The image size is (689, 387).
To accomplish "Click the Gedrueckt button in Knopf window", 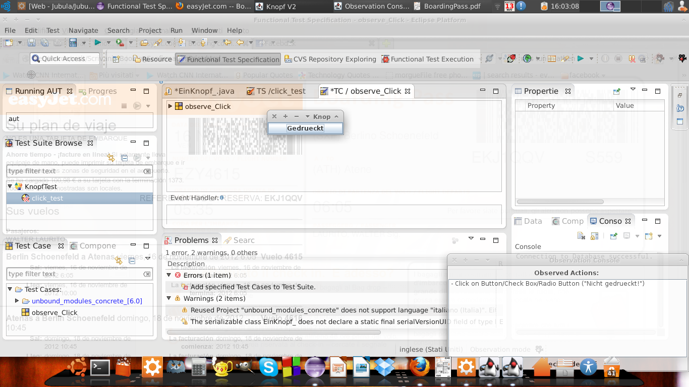I will click(x=305, y=128).
